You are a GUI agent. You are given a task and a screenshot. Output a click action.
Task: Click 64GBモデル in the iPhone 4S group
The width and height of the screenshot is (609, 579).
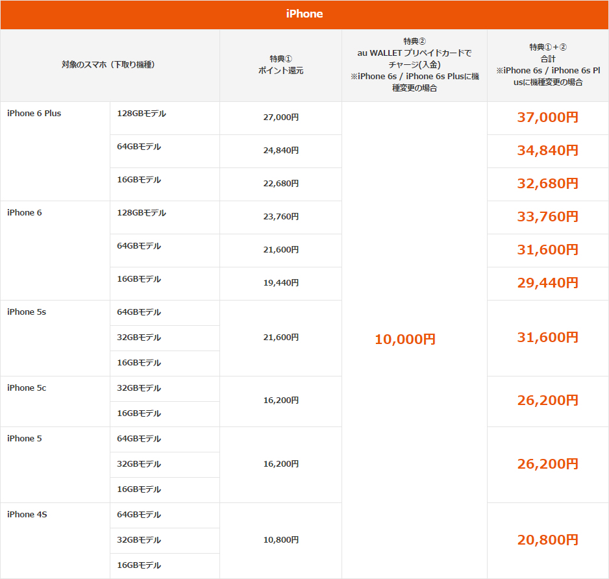(x=139, y=515)
